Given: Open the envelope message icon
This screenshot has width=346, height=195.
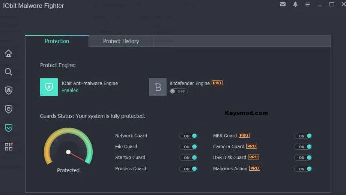Looking at the screenshot, I should [x=283, y=4].
